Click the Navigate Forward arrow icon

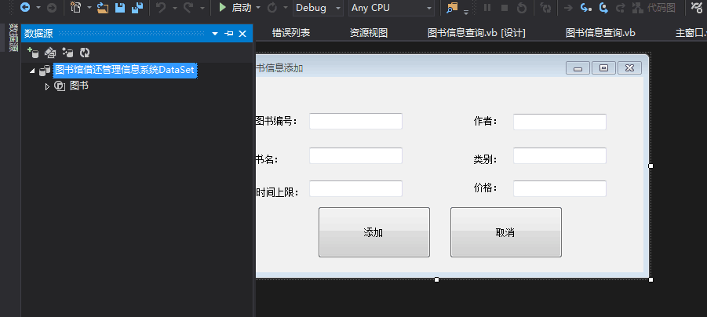click(x=52, y=8)
